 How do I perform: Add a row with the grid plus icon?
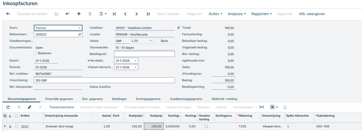pos(19,107)
